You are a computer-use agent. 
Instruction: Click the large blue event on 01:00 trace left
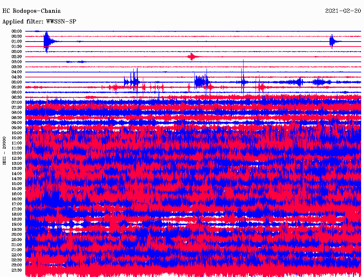pyautogui.click(x=47, y=42)
